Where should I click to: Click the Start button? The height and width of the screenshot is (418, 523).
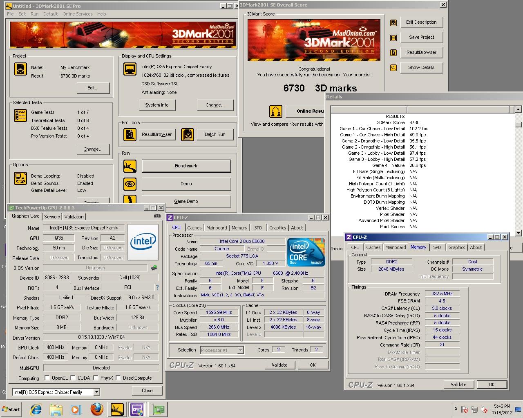coord(11,409)
